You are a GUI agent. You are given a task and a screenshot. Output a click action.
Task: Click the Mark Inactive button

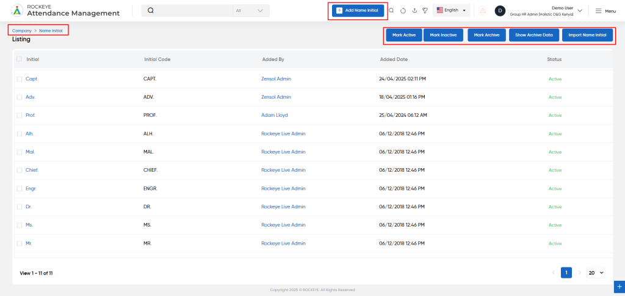point(443,35)
